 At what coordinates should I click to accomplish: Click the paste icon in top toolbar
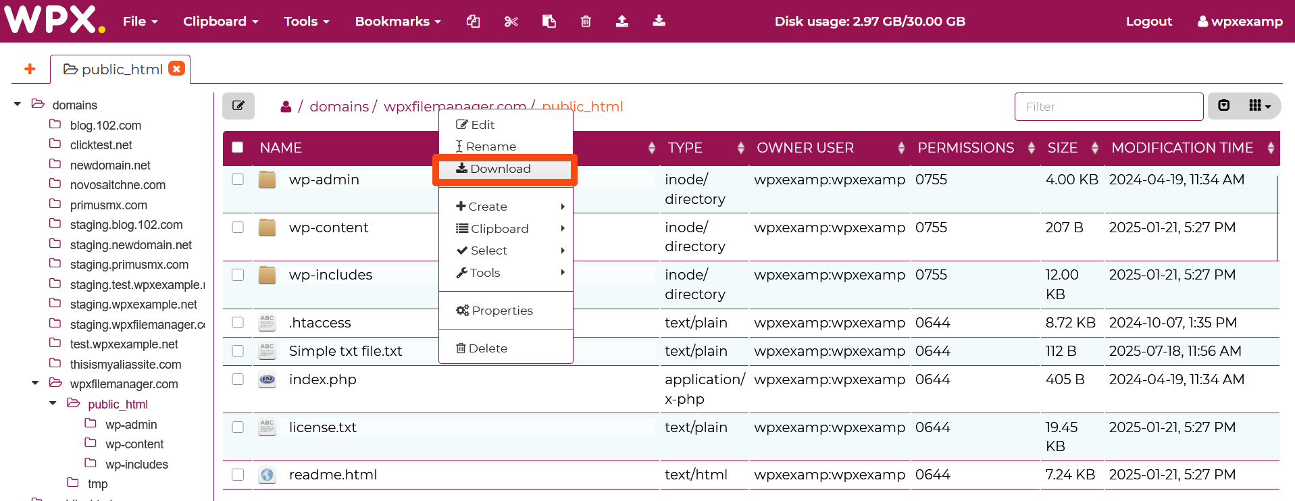pos(549,21)
